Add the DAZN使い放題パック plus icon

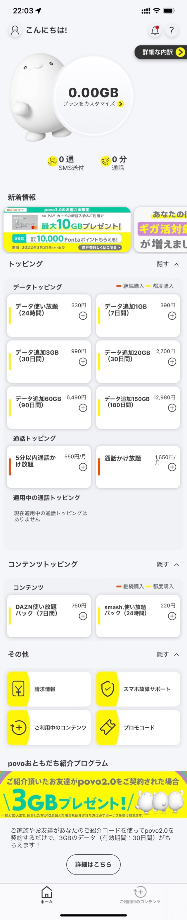[x=83, y=616]
